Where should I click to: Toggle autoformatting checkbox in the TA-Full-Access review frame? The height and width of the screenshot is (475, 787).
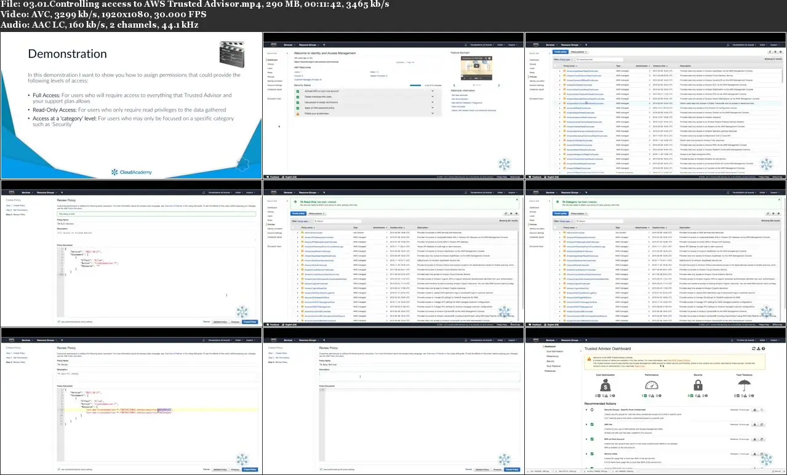[x=58, y=321]
